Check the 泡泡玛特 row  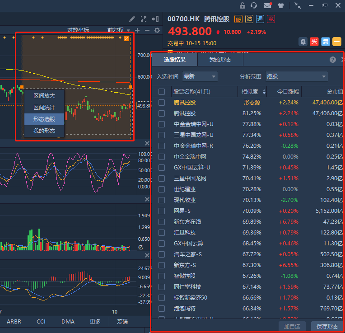162,309
